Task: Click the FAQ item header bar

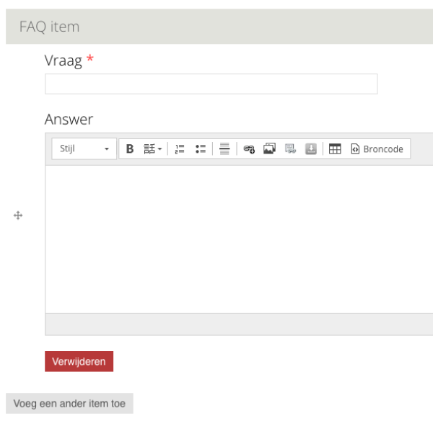Action: pyautogui.click(x=216, y=27)
